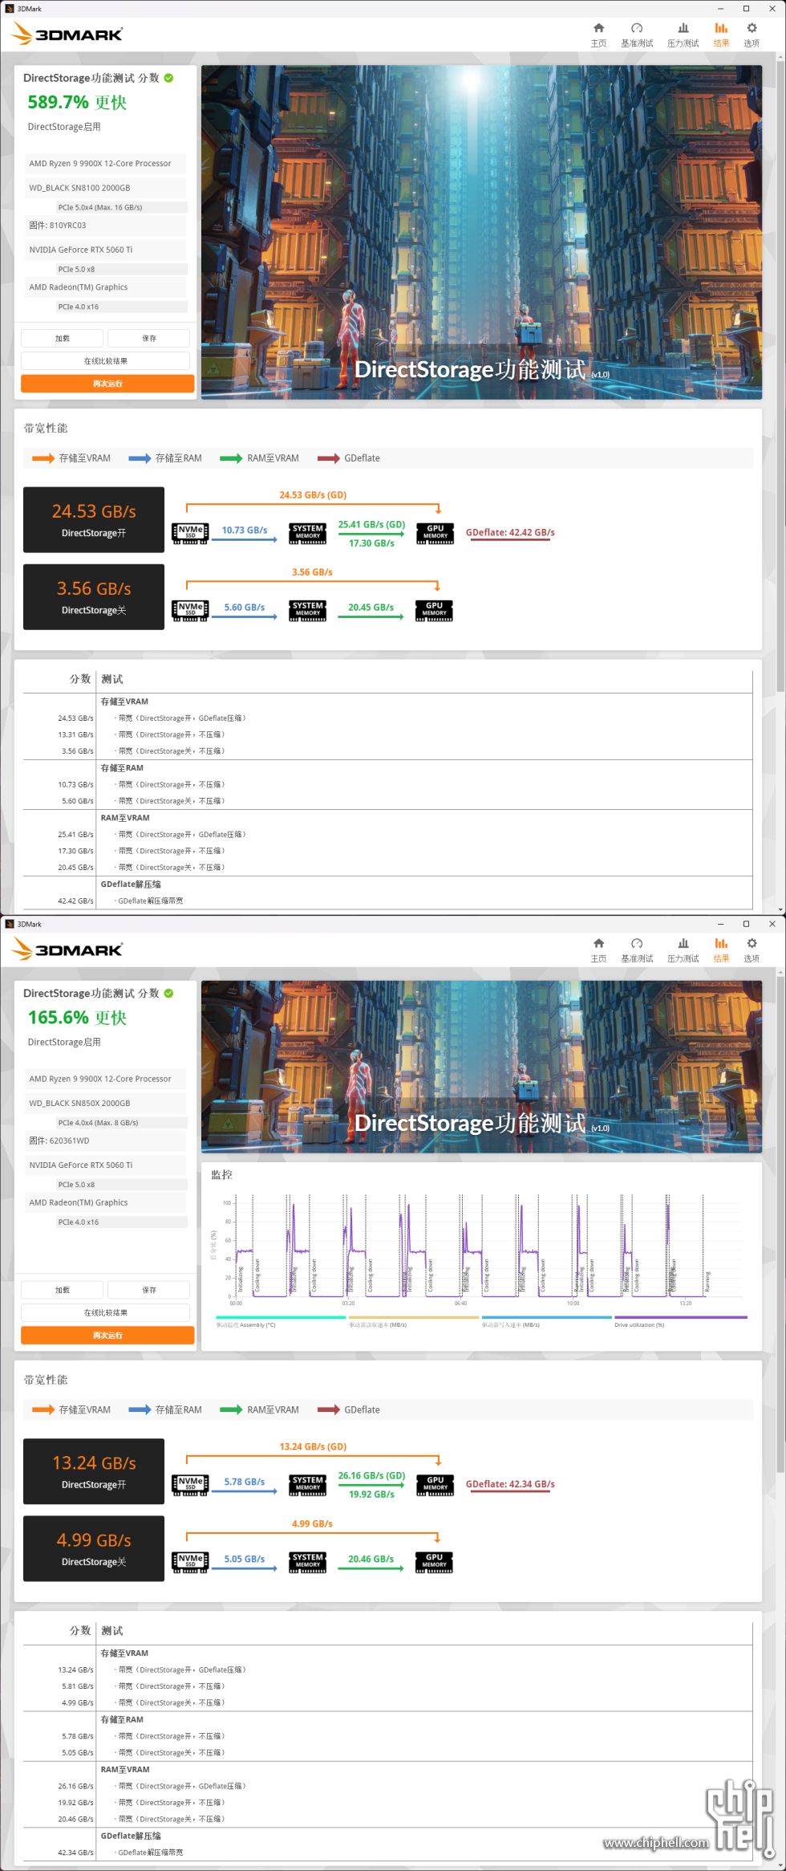This screenshot has width=786, height=1871.
Task: Select Results (结果) tab in the 589.7% result window
Action: (721, 35)
